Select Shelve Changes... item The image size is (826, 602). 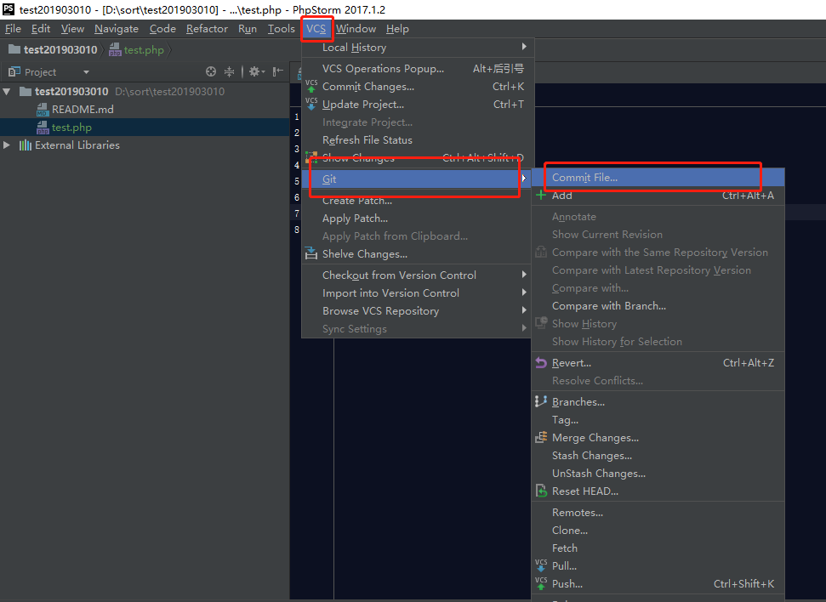(416, 254)
